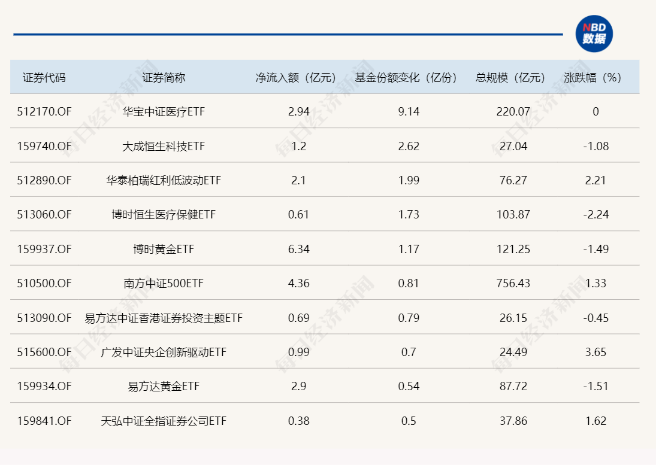
Task: Click net inflow value 0.38
Action: pyautogui.click(x=299, y=421)
